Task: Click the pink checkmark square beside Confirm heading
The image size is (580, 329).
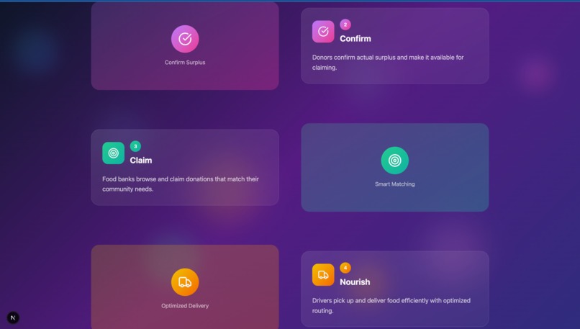Action: (323, 32)
